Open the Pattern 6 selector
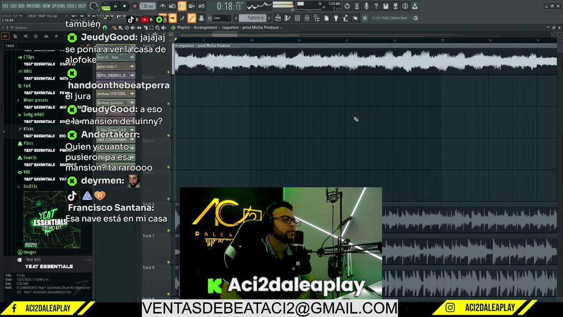Screen dimensions: 563x317 (252, 18)
